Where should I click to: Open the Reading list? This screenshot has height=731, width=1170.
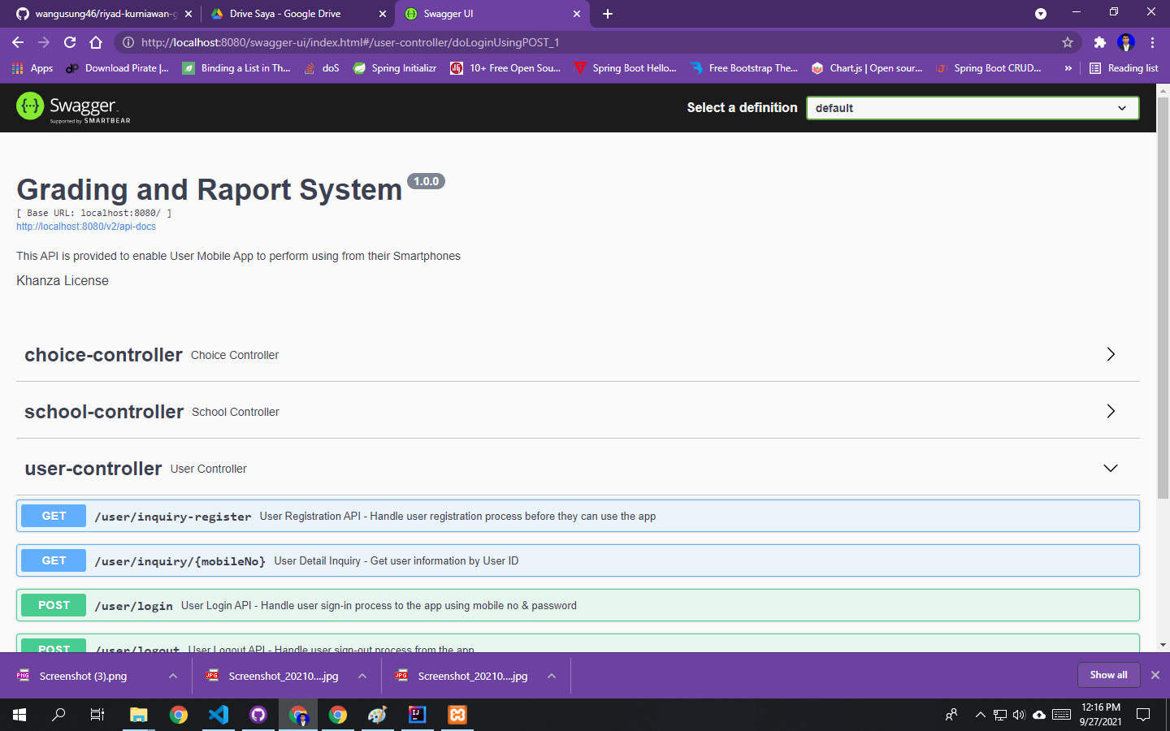tap(1124, 68)
